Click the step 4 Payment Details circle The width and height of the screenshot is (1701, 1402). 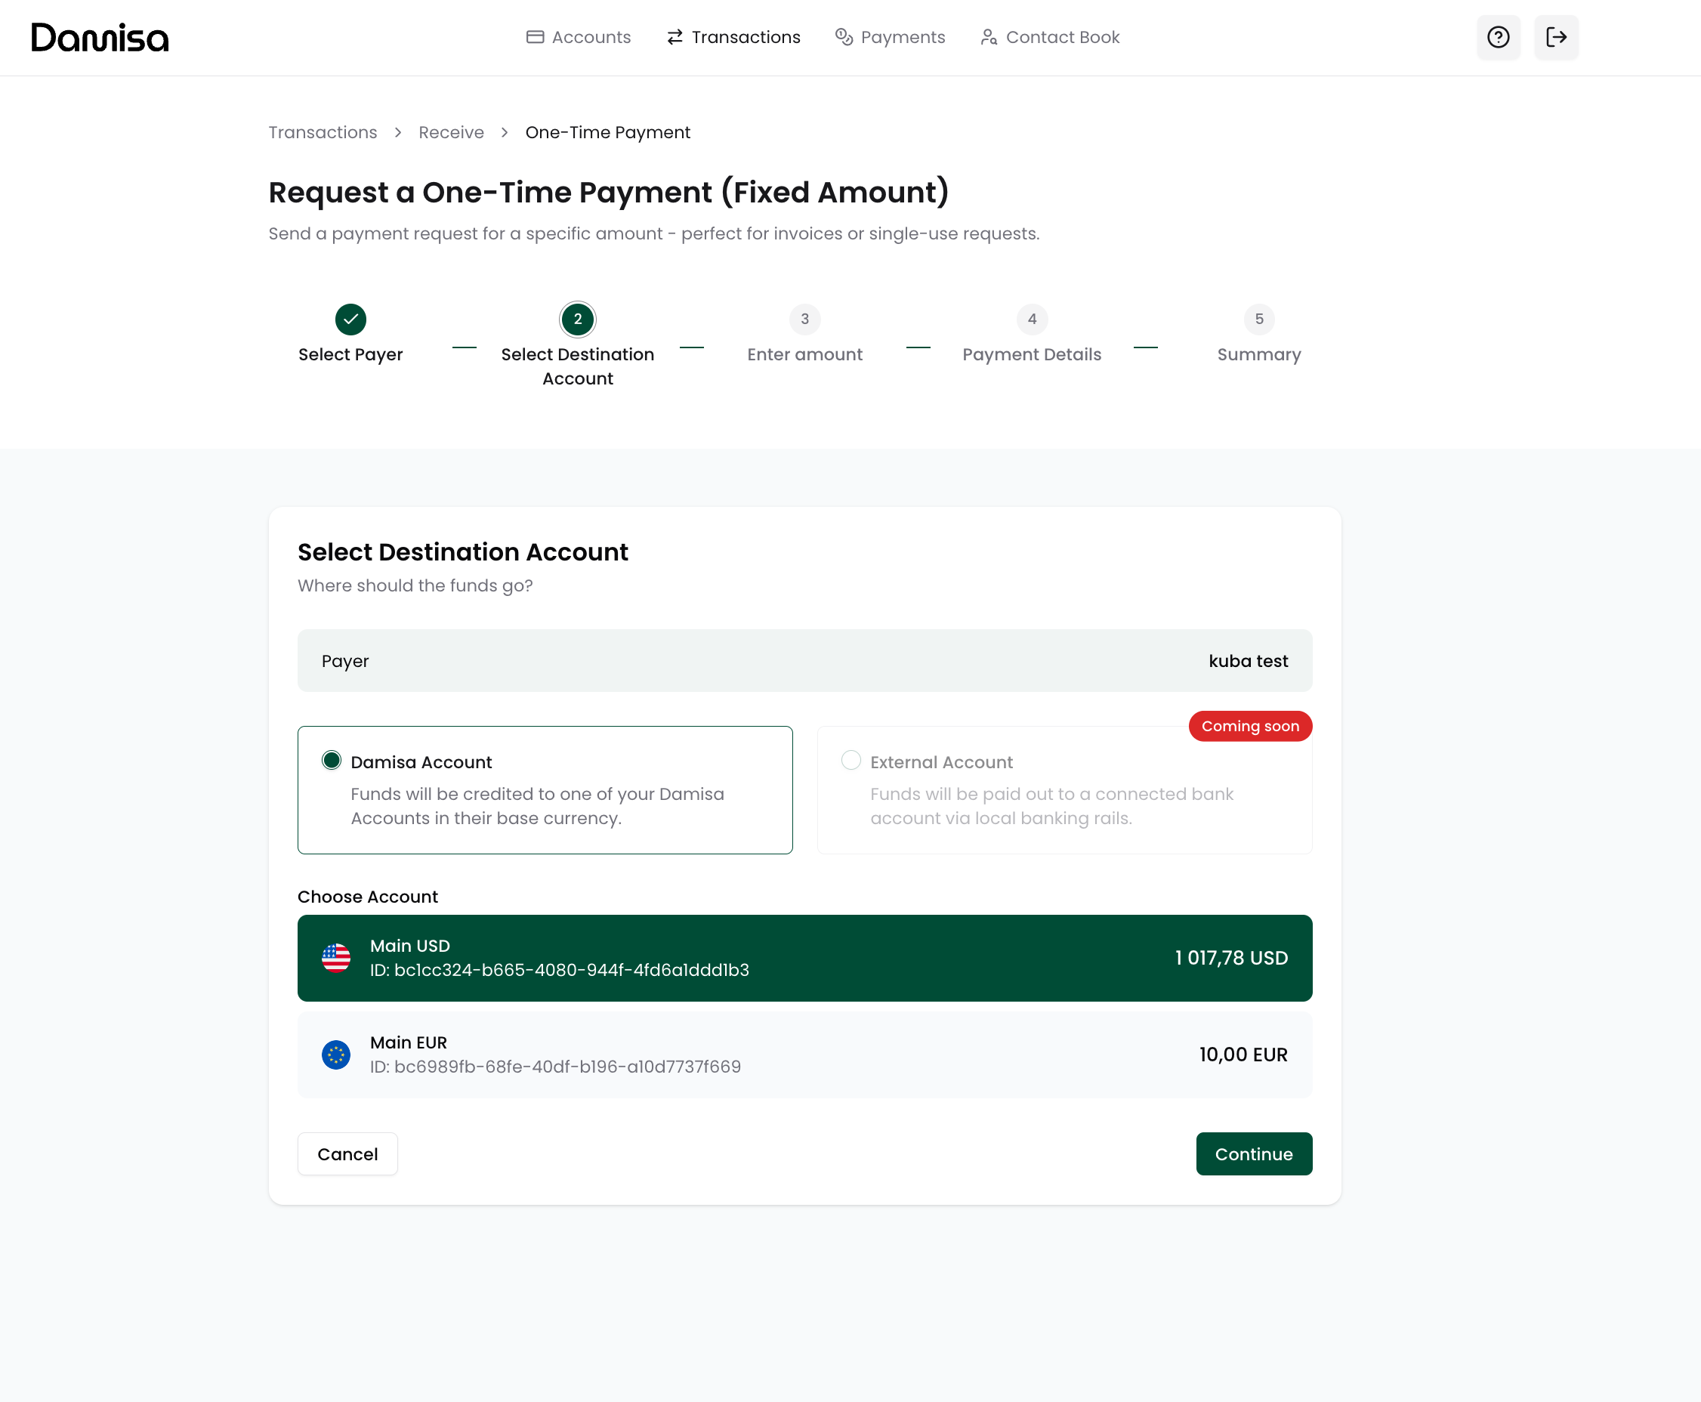[x=1032, y=319]
